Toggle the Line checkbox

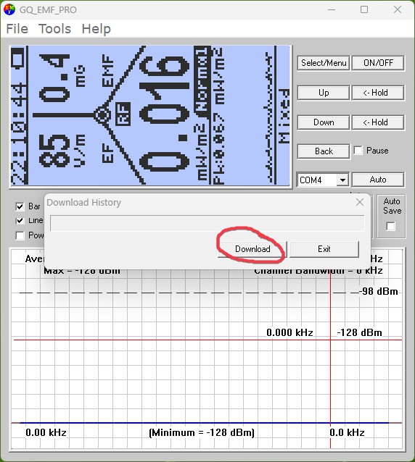(x=20, y=220)
